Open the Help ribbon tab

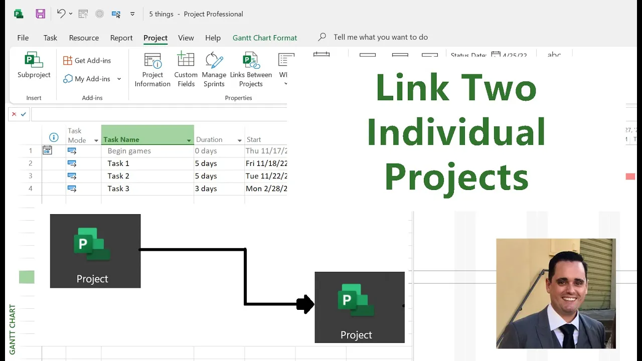(213, 38)
